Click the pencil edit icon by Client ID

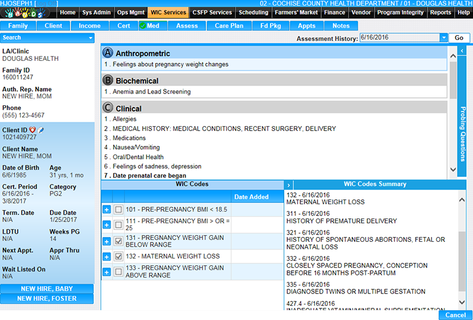(x=41, y=130)
